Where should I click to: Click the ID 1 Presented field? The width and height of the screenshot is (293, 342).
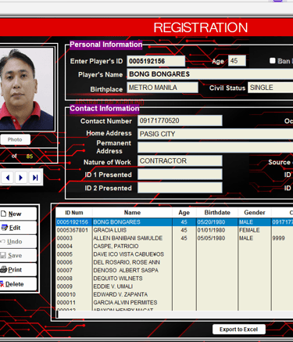pyautogui.click(x=180, y=175)
